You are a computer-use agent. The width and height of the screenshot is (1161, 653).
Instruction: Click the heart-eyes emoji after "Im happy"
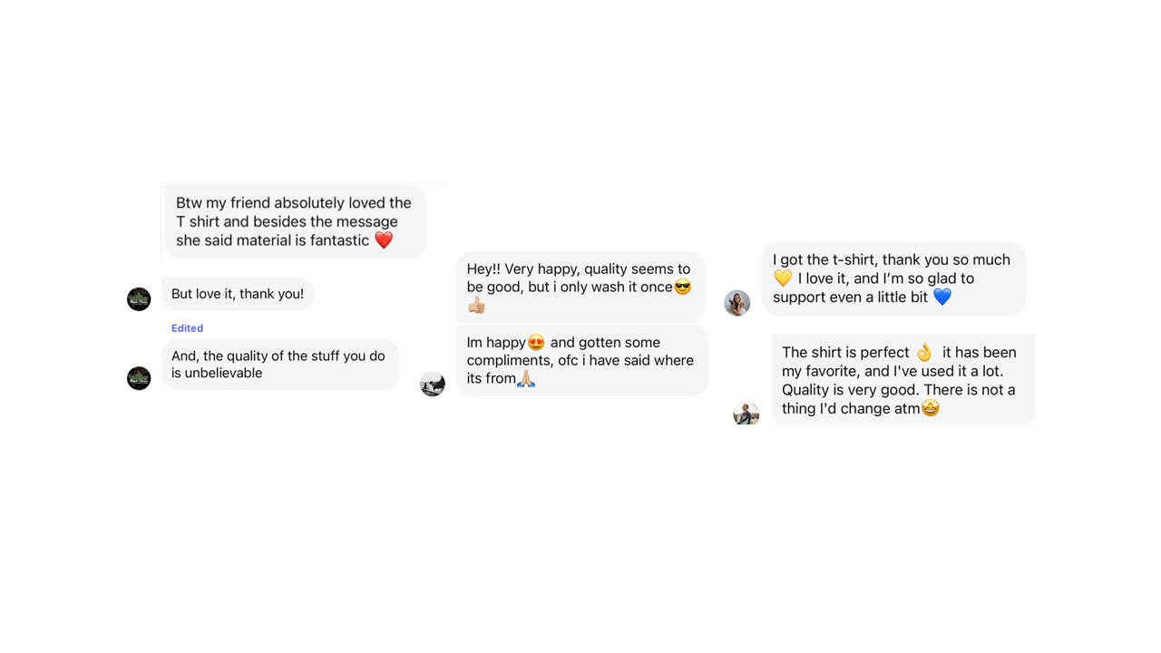(x=536, y=343)
